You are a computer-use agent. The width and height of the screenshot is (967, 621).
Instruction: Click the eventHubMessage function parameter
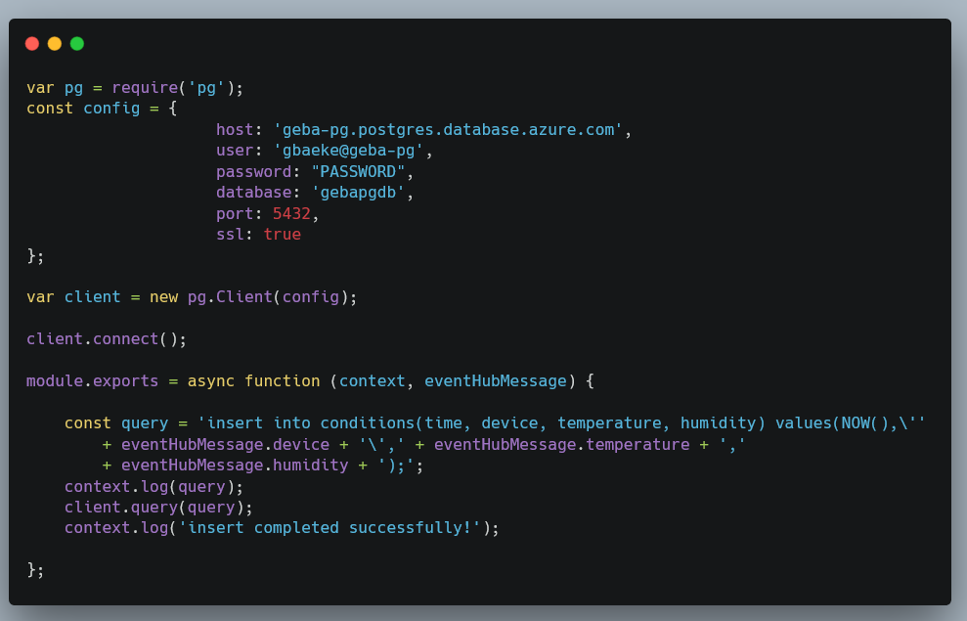tap(495, 381)
